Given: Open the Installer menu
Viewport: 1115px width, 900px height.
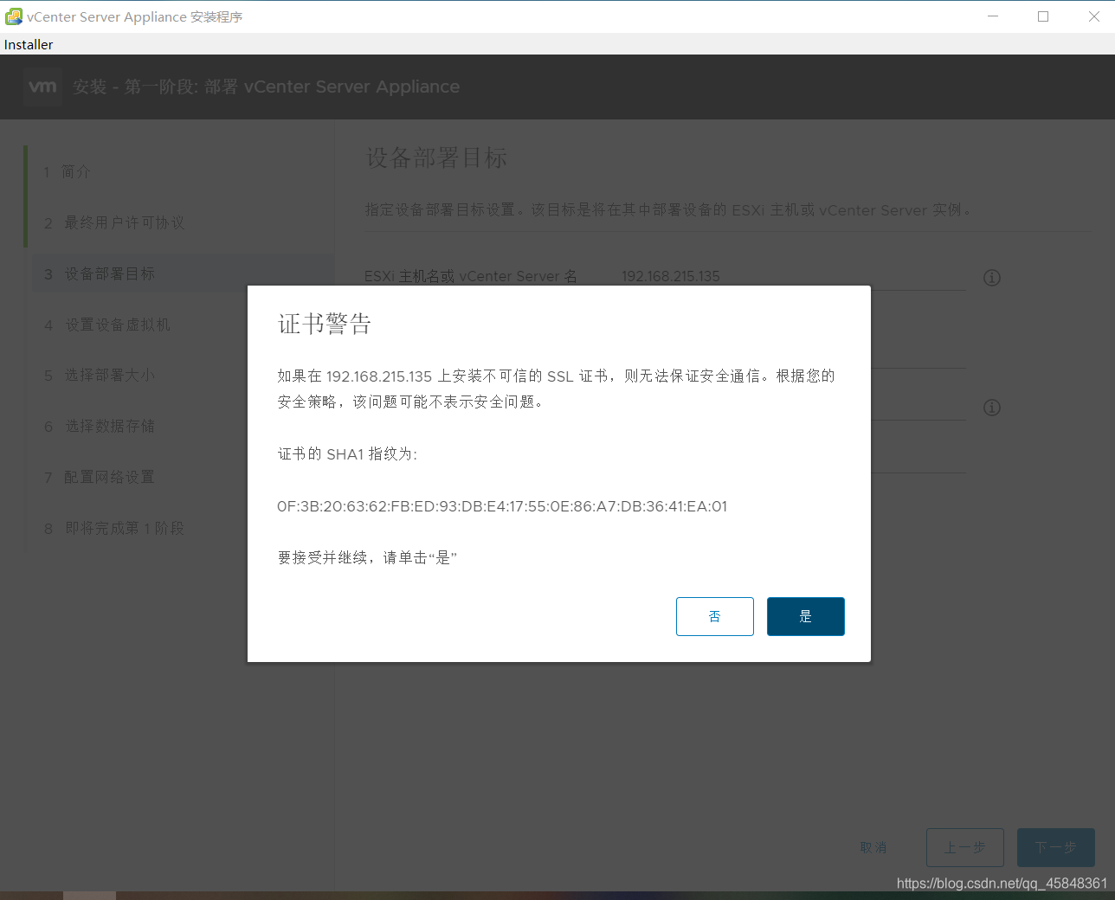Looking at the screenshot, I should (29, 44).
